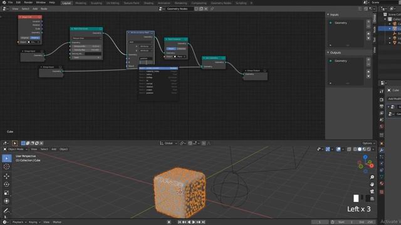Viewport: 401px width, 225px height.
Task: Collapse the Inputs panel
Action: click(x=328, y=14)
